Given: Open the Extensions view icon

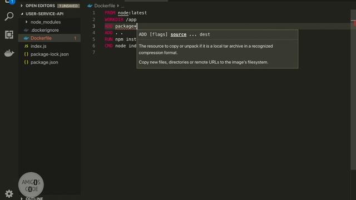Looking at the screenshot, I should tap(9, 34).
